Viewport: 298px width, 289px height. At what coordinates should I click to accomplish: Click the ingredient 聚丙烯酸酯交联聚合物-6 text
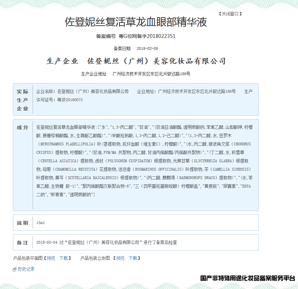coord(106,186)
